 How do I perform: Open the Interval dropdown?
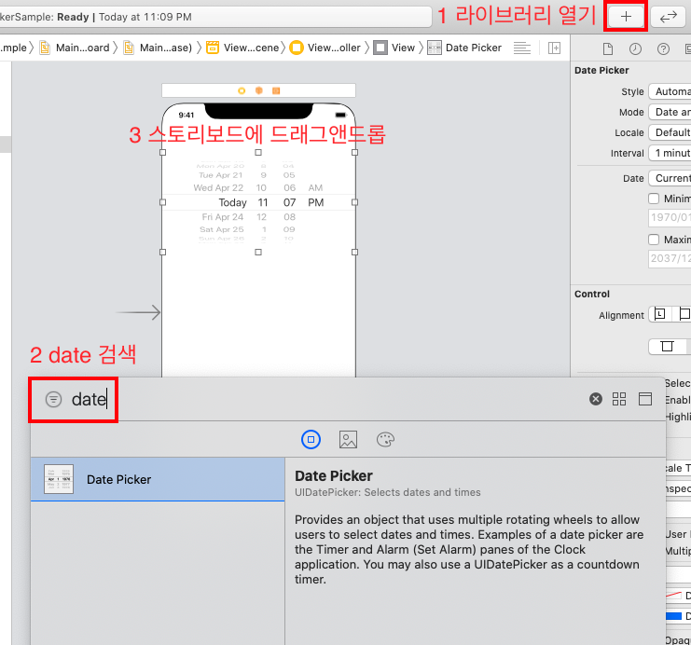click(x=670, y=153)
